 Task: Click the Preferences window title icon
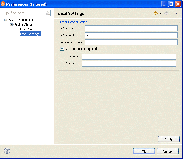point(3,4)
